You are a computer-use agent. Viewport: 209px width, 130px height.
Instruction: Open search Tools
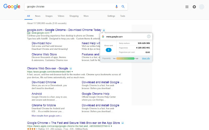click(x=122, y=16)
